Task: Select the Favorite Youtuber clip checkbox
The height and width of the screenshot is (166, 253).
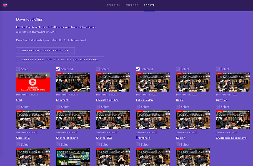Action: (x=98, y=69)
